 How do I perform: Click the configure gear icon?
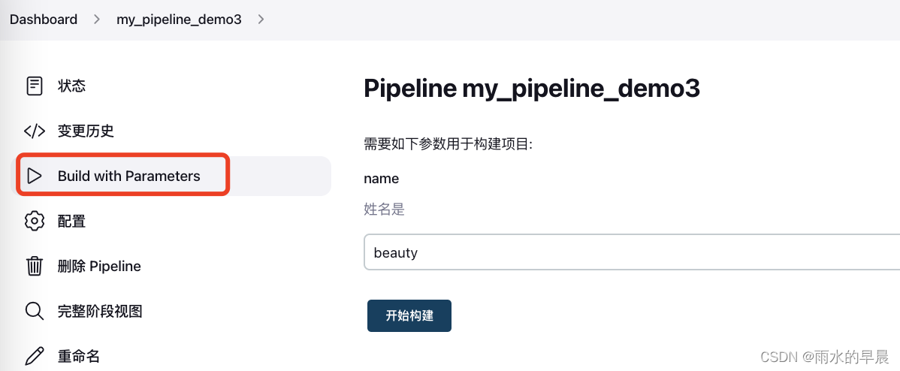pos(35,222)
